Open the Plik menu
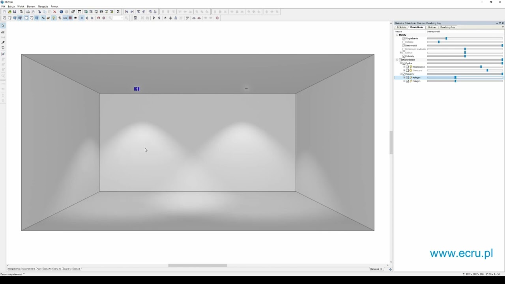This screenshot has width=505, height=284. coord(3,6)
